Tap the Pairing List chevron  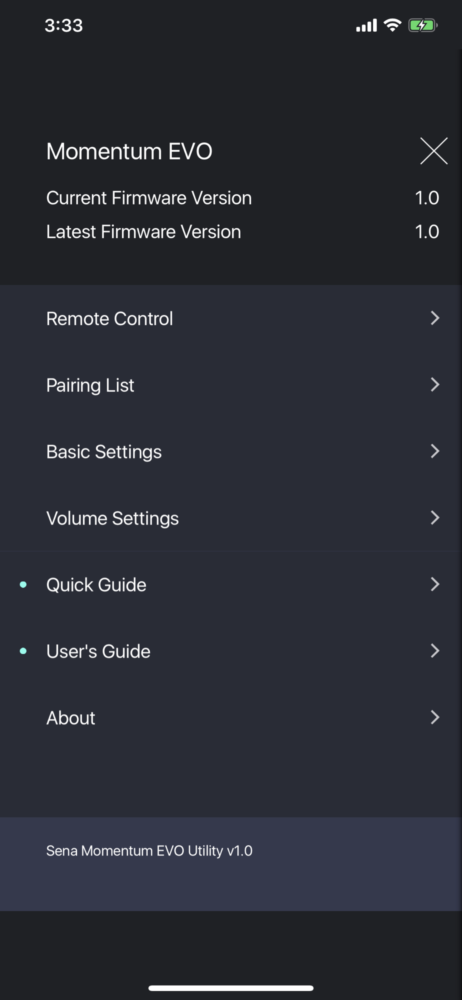point(435,384)
